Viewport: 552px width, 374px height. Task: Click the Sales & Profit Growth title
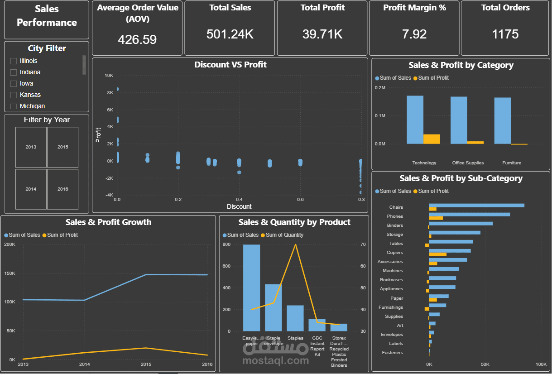point(109,222)
